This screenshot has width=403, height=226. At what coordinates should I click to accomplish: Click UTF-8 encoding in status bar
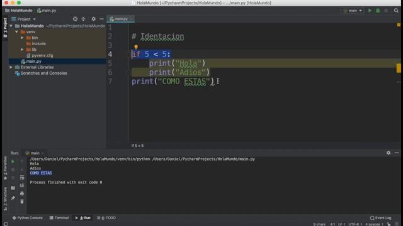tap(355, 224)
